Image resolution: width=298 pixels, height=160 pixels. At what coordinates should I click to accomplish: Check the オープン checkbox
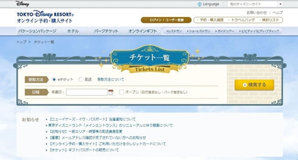121,92
